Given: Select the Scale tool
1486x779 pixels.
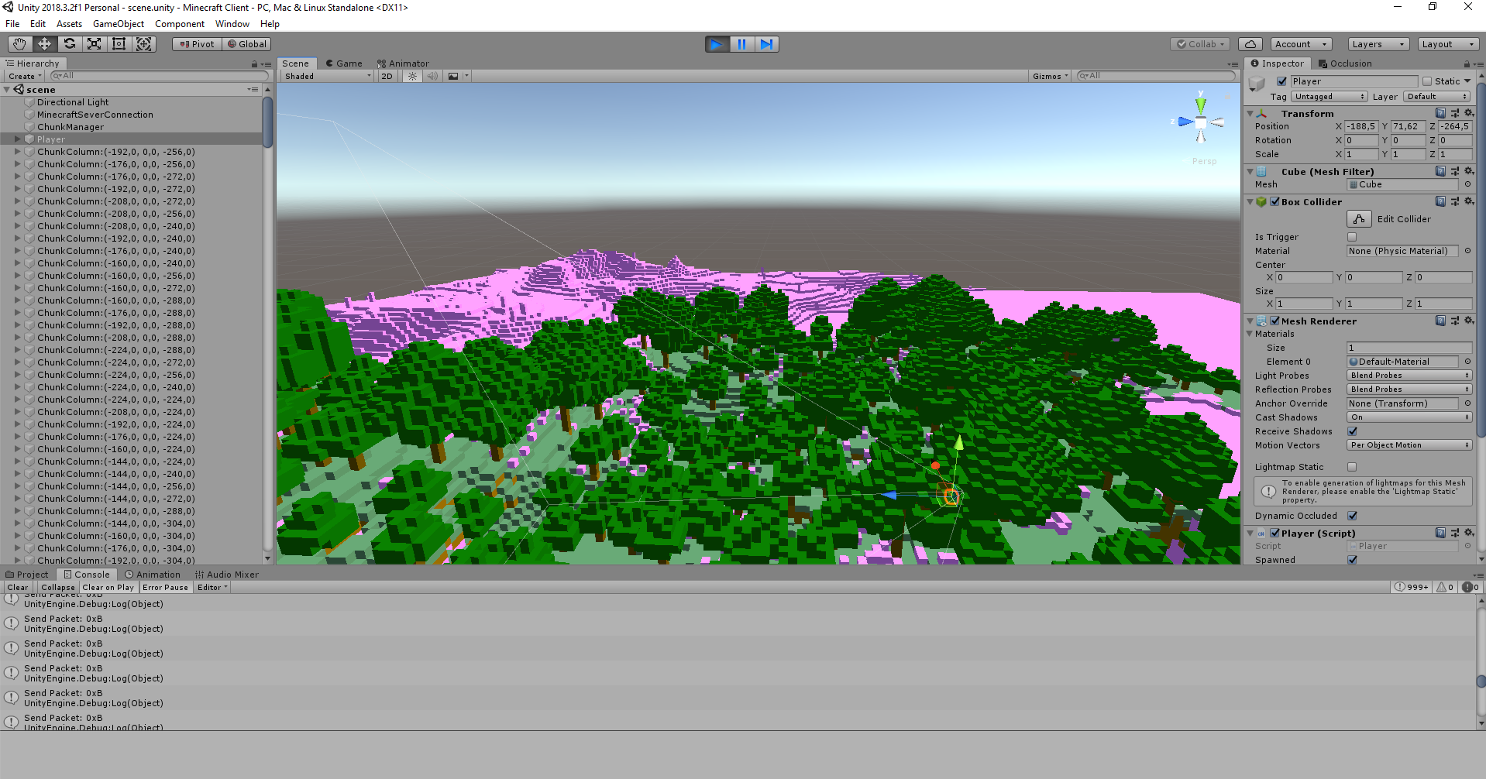Looking at the screenshot, I should click(94, 44).
